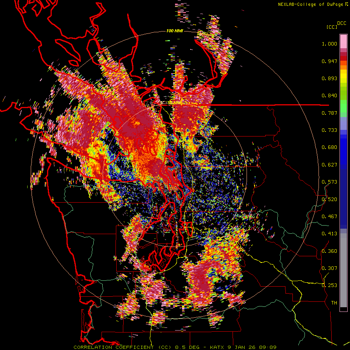
Task: Click the 0.467 scale value
Action: [x=329, y=216]
